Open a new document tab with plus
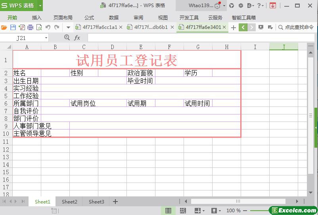The image size is (318, 215). point(233,27)
